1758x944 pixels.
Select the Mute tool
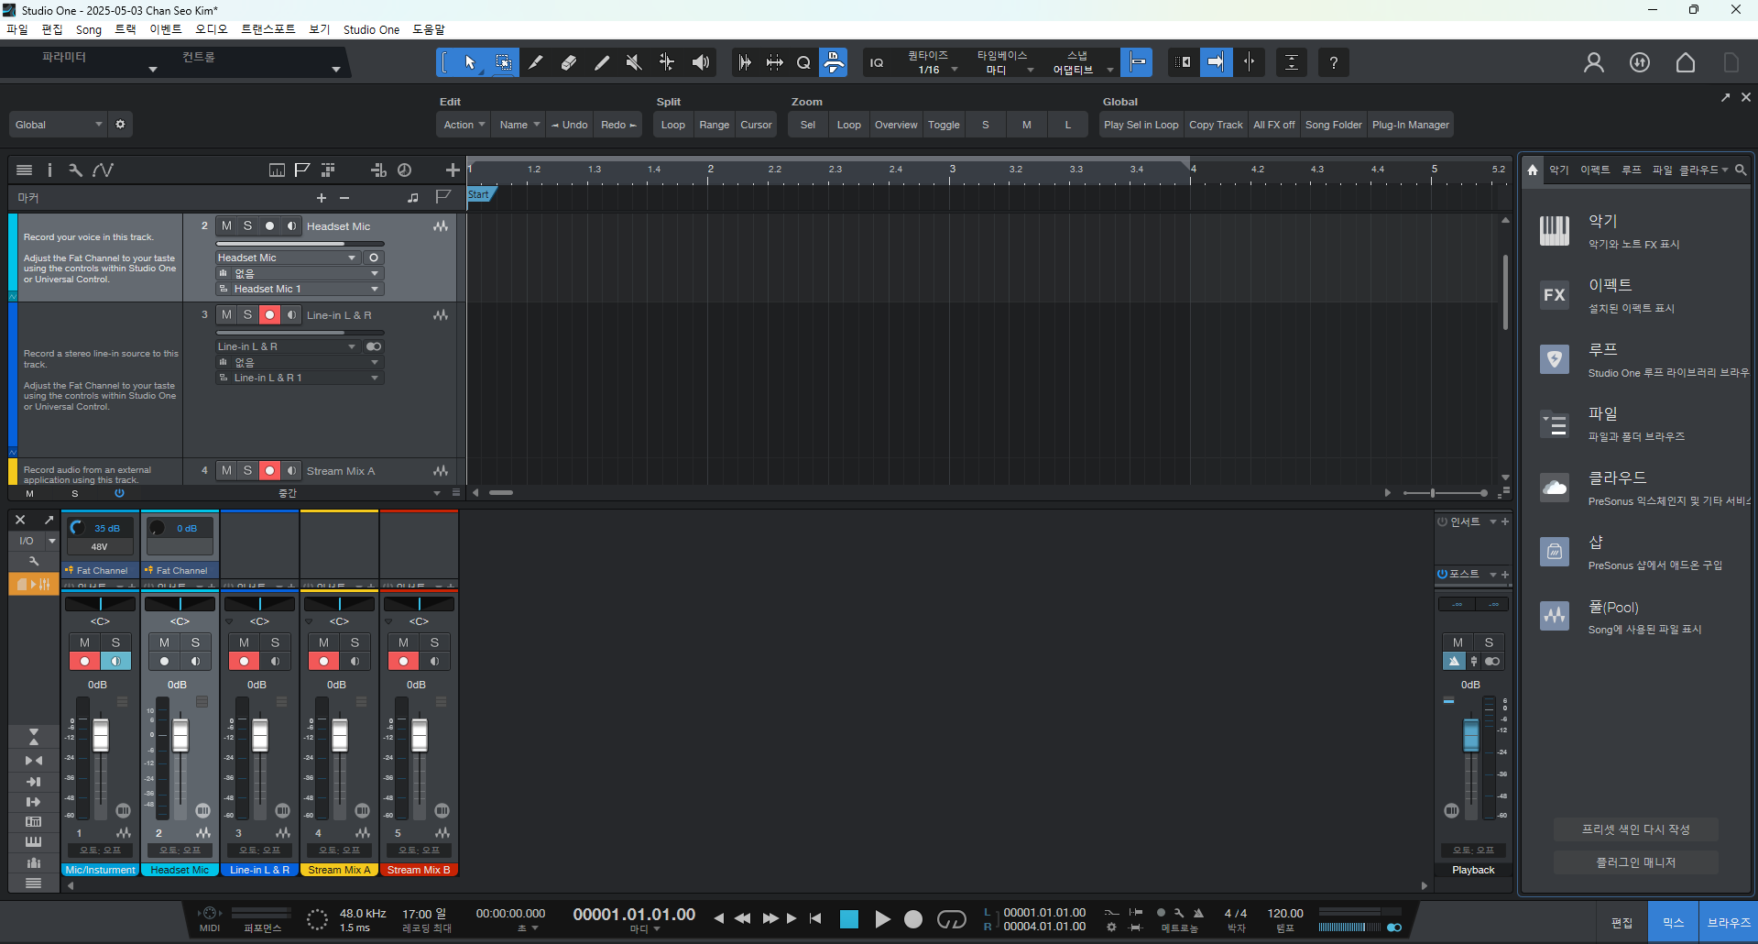[x=634, y=62]
